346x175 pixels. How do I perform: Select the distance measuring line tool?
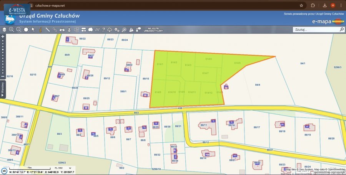click(x=48, y=30)
